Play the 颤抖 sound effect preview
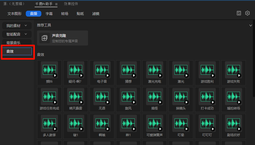The width and height of the screenshot is (255, 145). tap(55, 75)
